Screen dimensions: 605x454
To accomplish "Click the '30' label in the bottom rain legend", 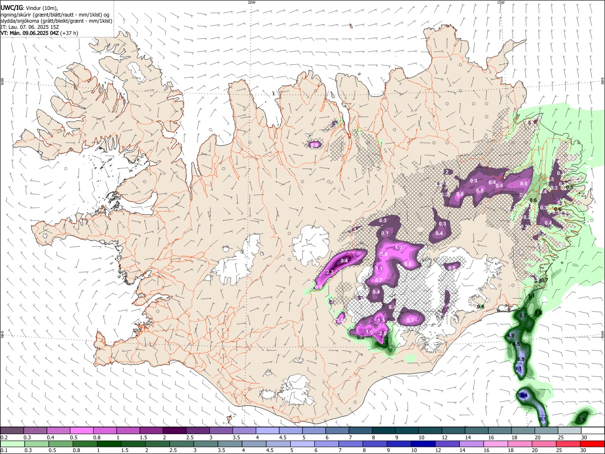I will coord(583,450).
